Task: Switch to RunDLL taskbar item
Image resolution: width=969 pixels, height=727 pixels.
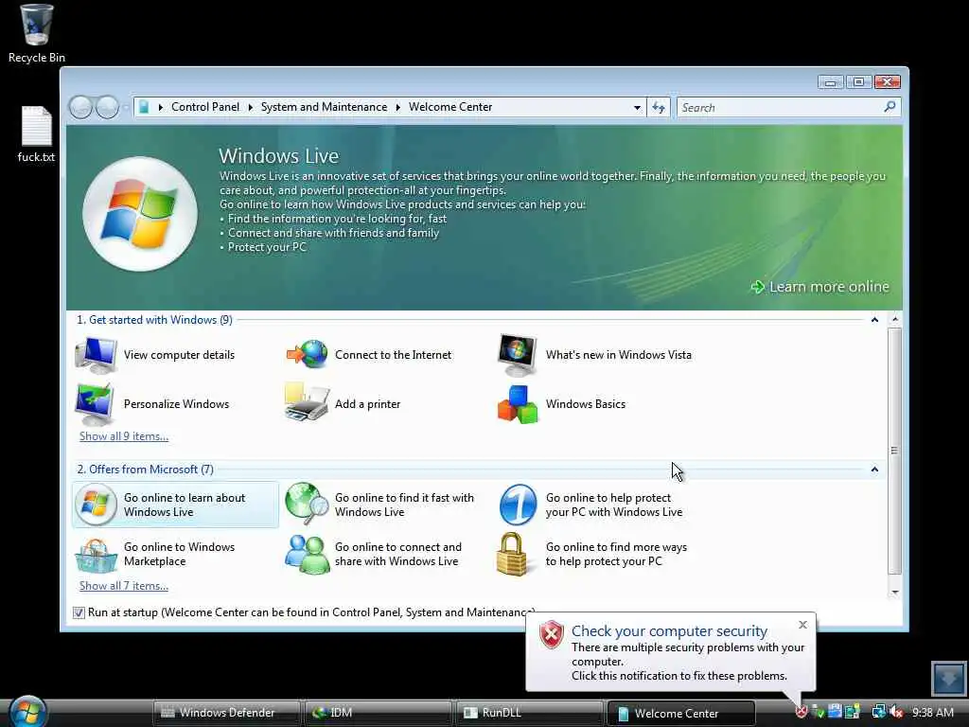Action: (x=530, y=713)
